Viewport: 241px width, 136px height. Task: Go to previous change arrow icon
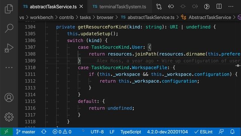[x=171, y=6]
